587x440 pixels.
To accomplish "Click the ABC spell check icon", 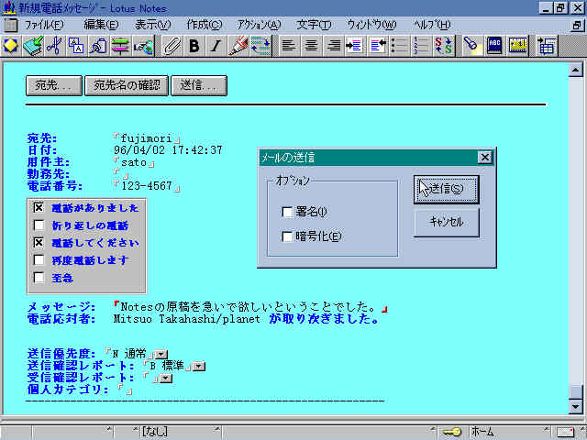I will [495, 46].
